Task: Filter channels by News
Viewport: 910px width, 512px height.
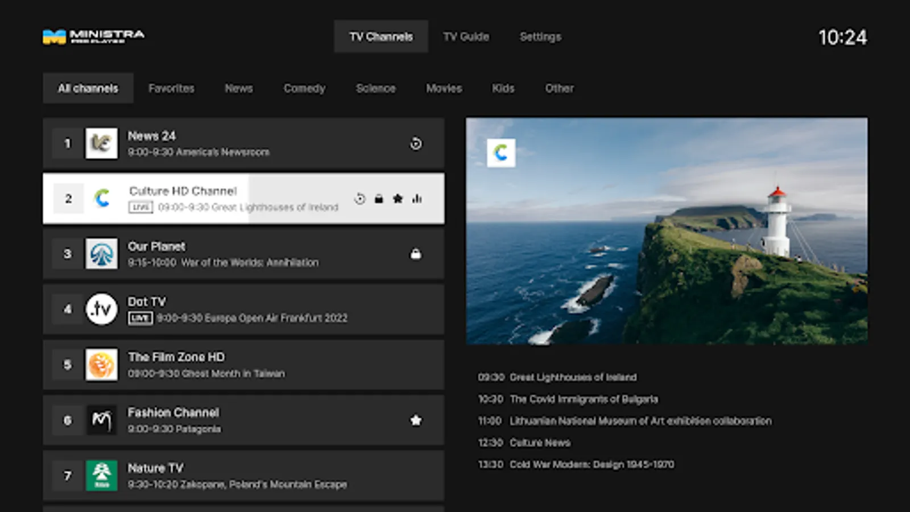Action: tap(239, 88)
